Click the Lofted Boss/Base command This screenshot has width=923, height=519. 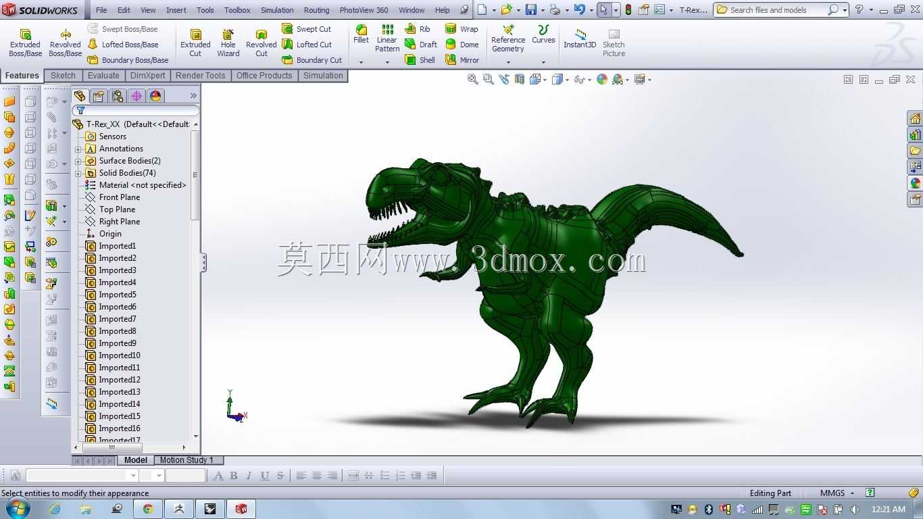click(123, 45)
